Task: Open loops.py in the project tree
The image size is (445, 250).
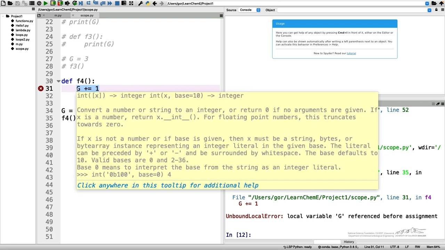Action: point(22,35)
